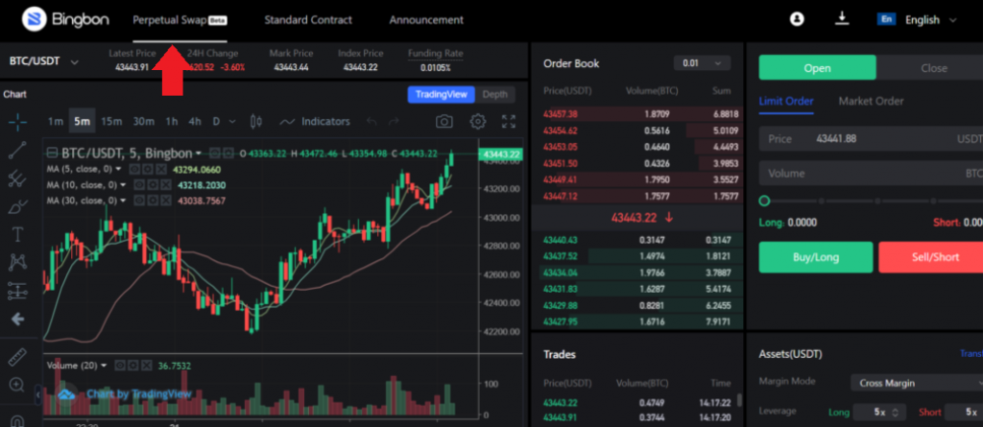The height and width of the screenshot is (427, 983).
Task: Select the brush drawing tool
Action: [x=17, y=206]
